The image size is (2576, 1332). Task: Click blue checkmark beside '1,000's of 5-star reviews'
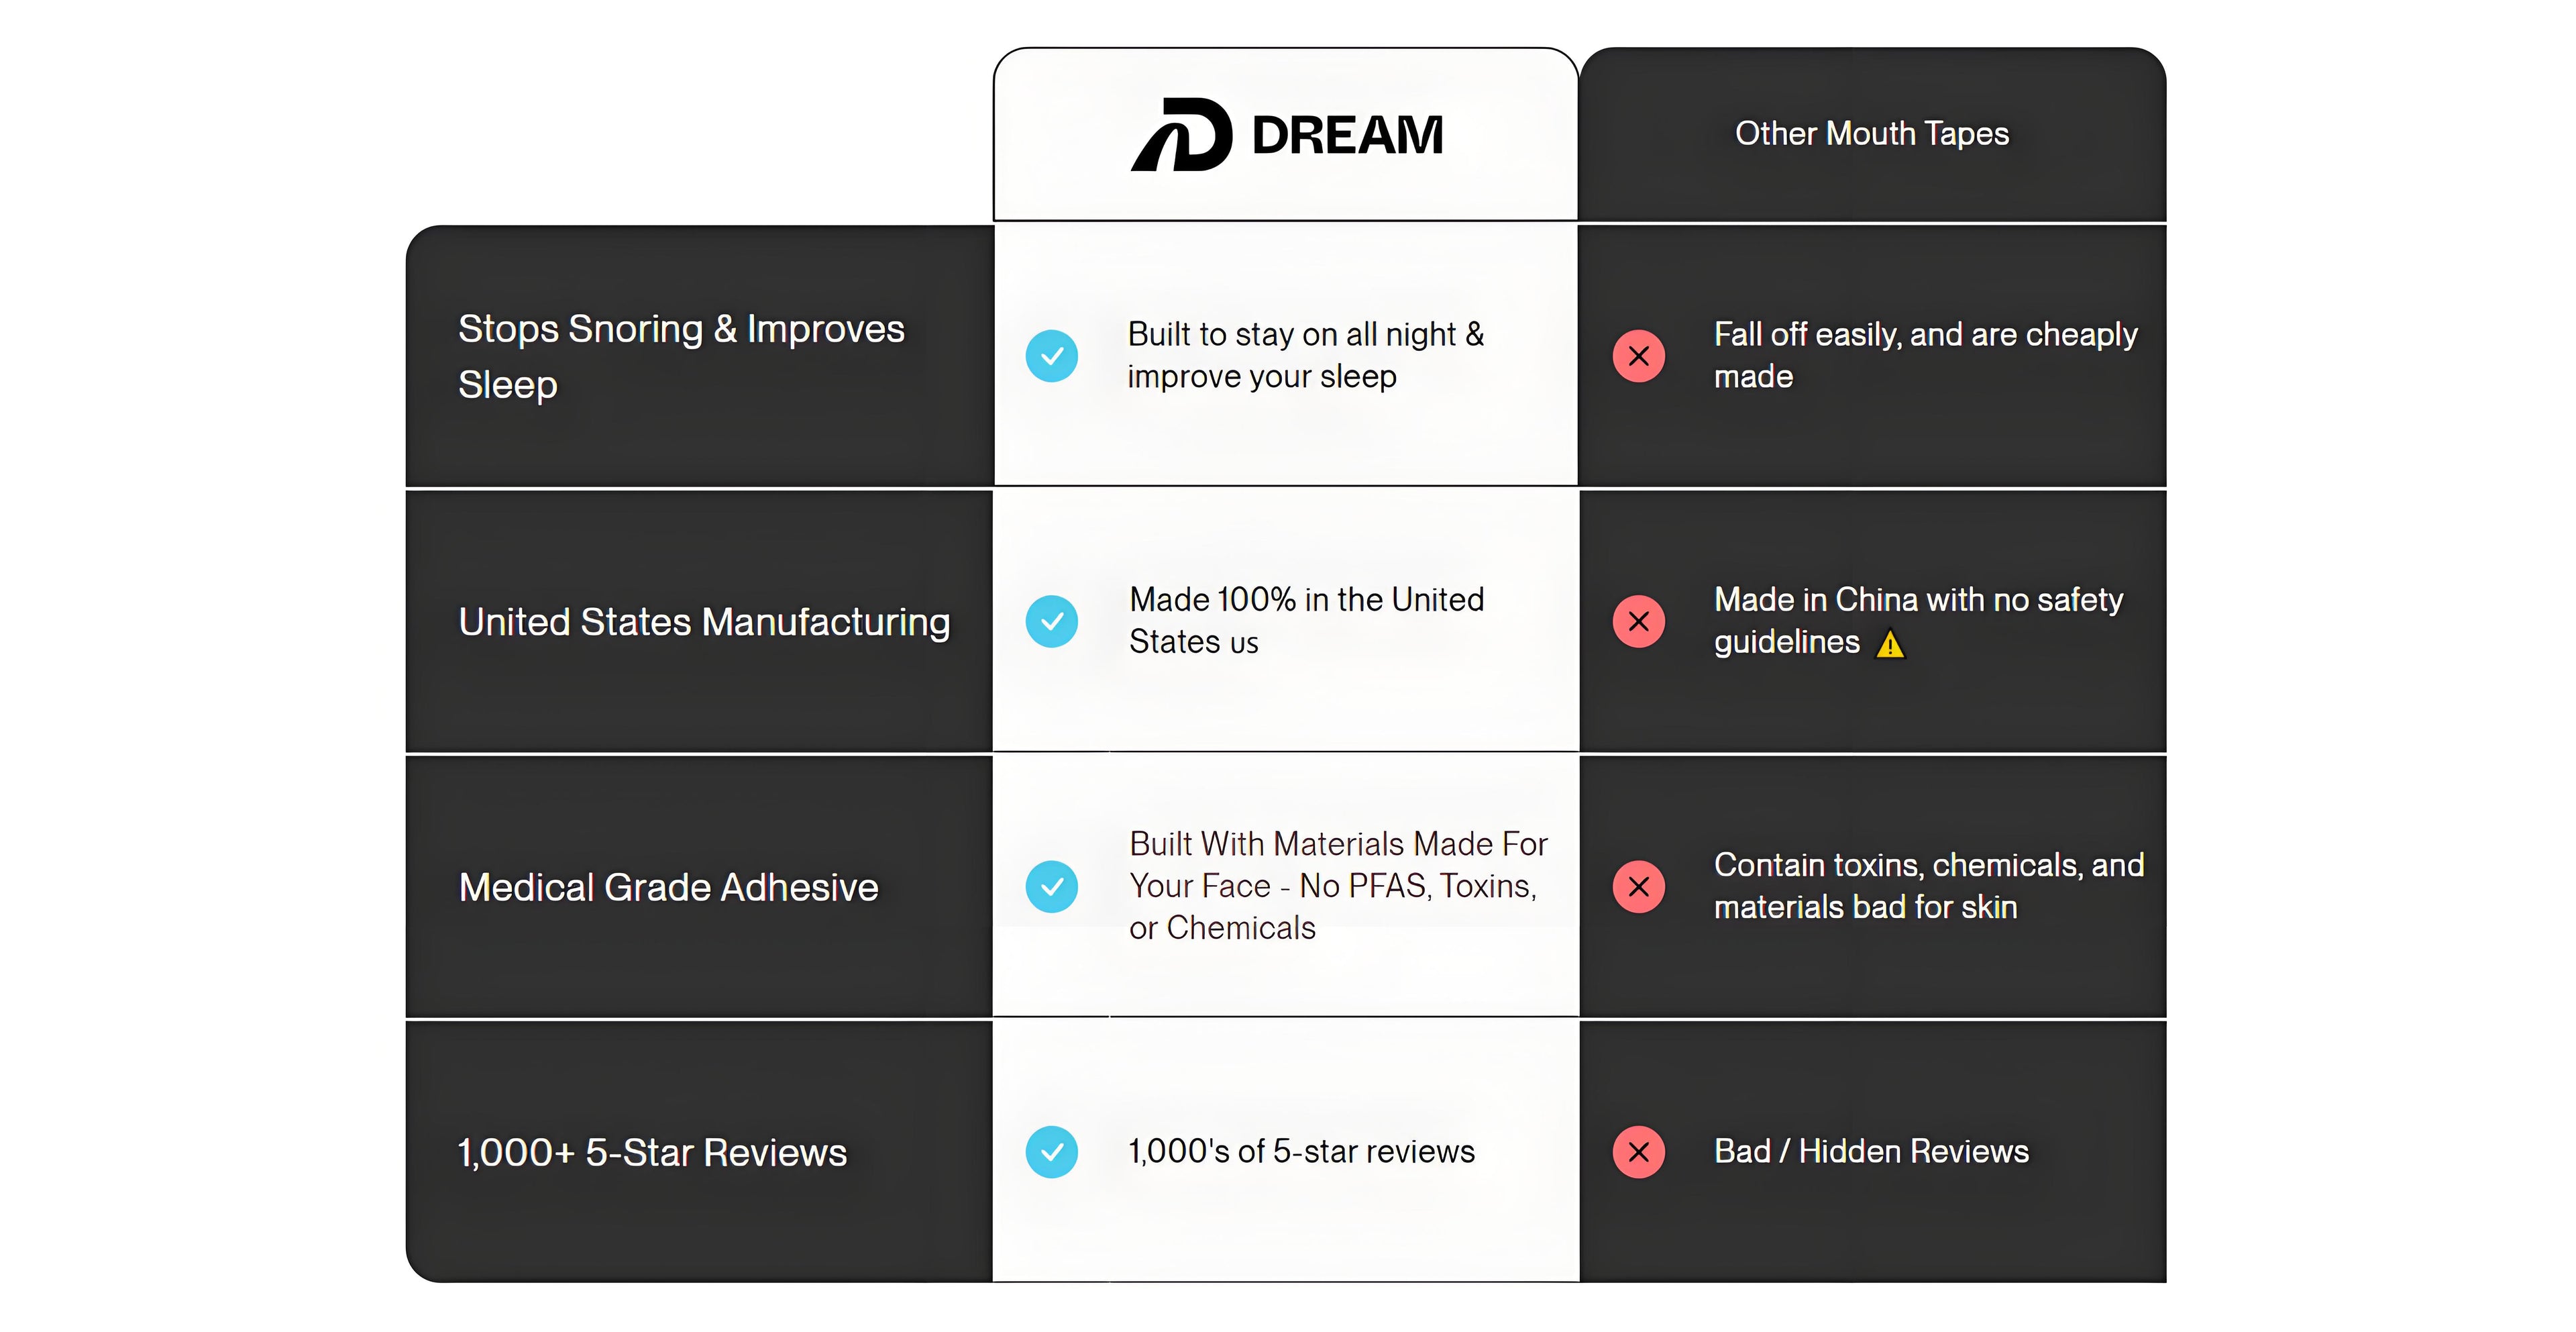[1052, 1152]
